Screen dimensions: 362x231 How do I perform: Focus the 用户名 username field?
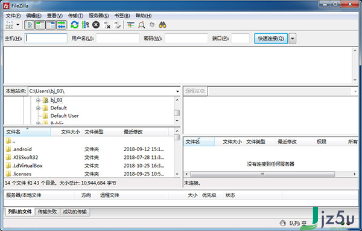(118, 38)
